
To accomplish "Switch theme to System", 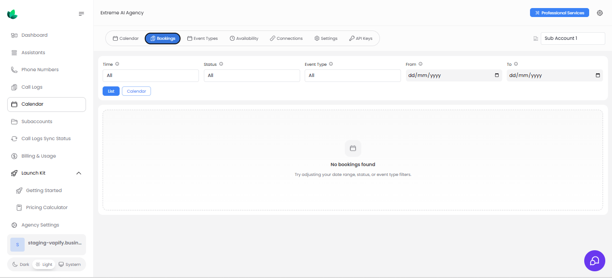I will pos(70,265).
